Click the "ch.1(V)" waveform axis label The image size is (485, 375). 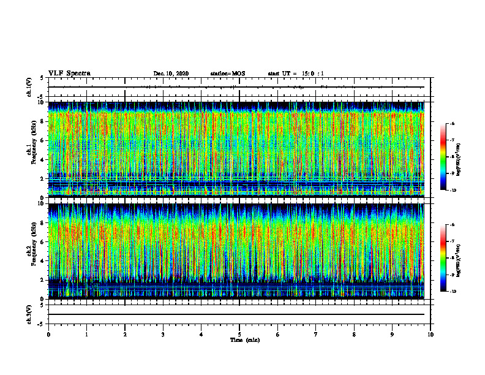29,87
